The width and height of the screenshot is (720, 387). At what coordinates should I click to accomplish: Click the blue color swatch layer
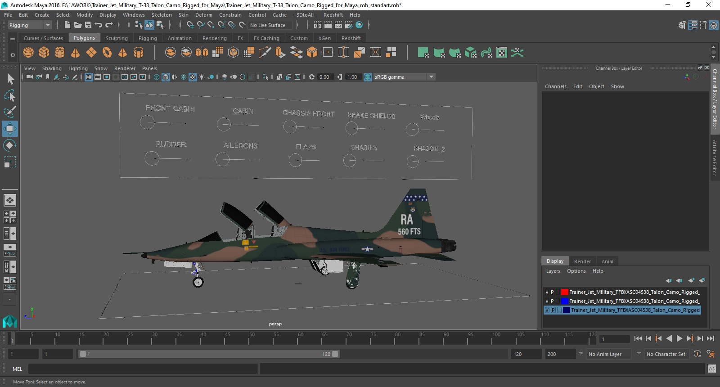coord(565,301)
